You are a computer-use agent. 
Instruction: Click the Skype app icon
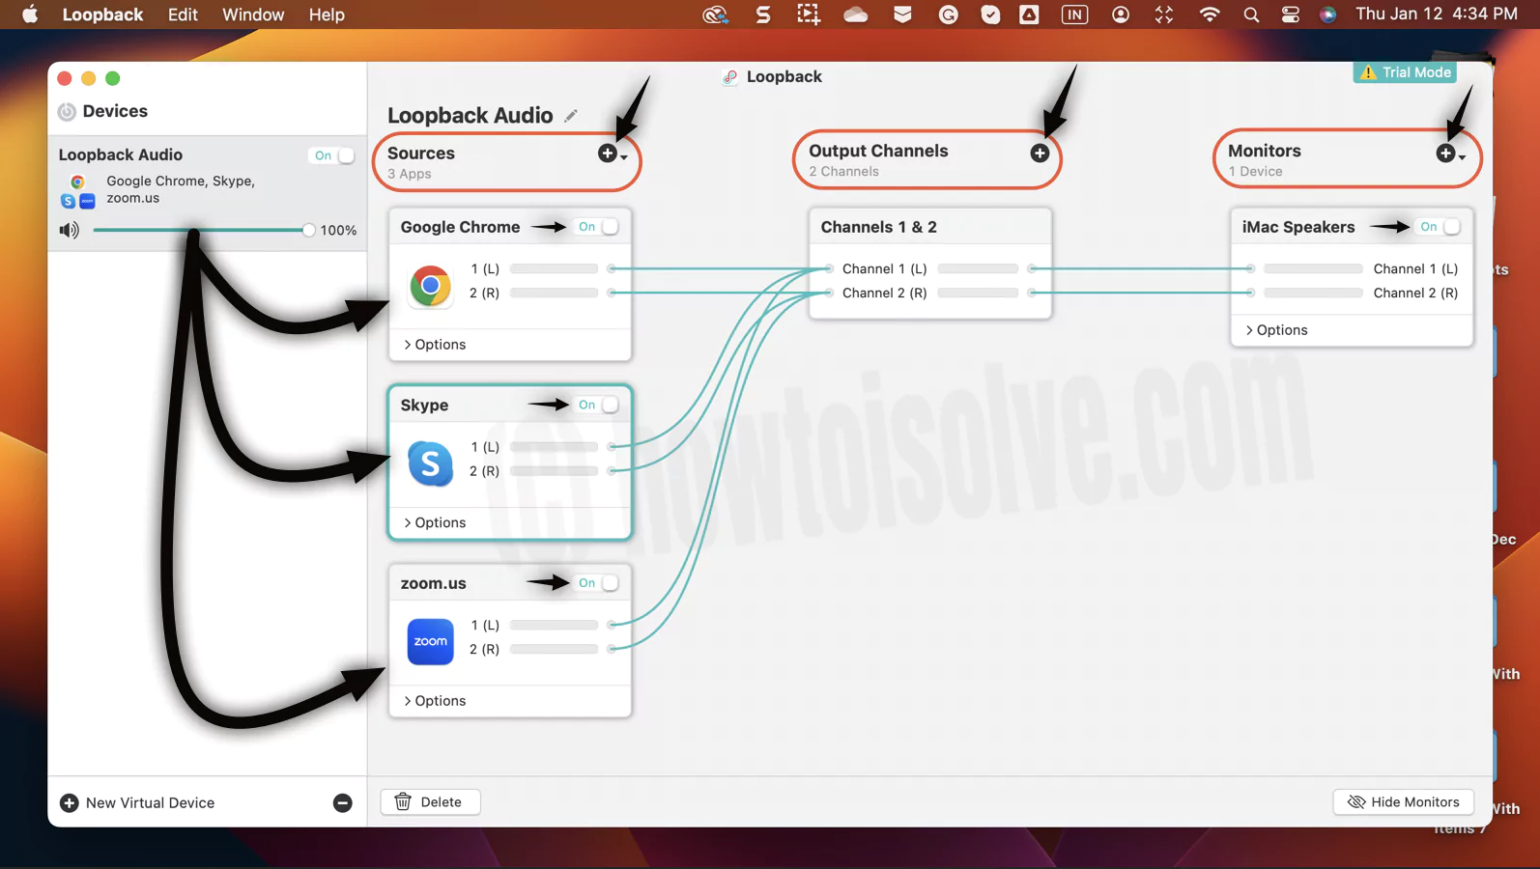(430, 463)
